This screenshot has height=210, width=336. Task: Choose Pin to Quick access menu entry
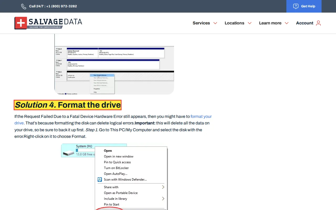coord(117,162)
